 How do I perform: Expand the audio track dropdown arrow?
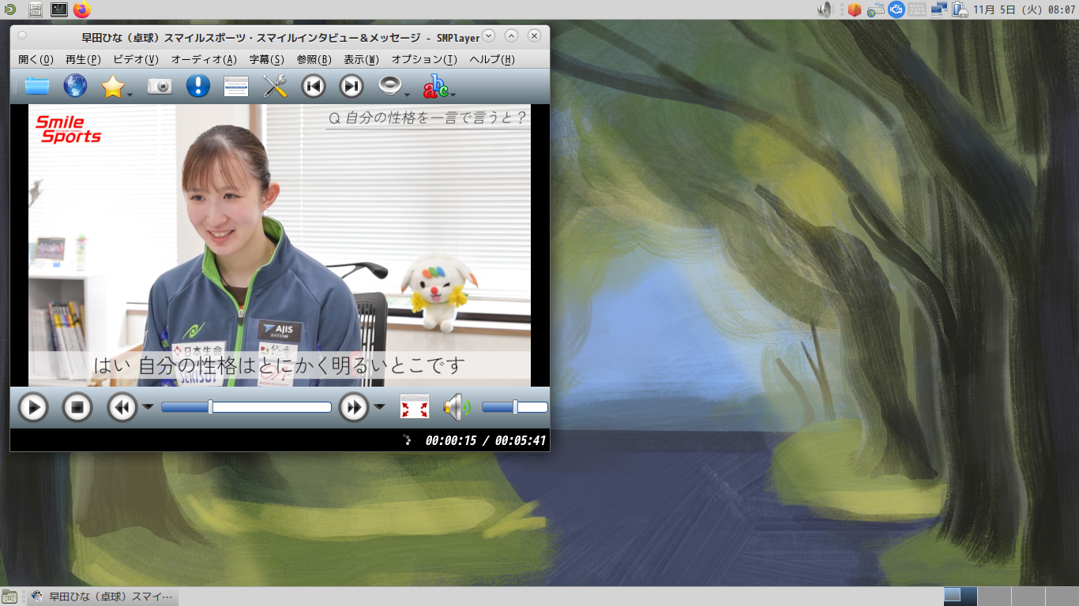point(407,95)
